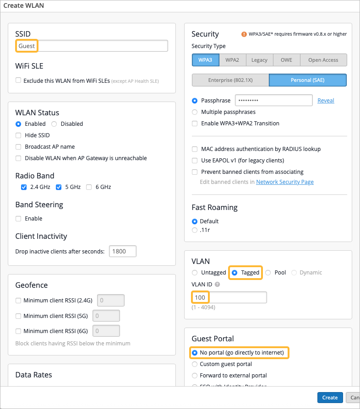Click the Reveal passphrase link
The height and width of the screenshot is (409, 360).
click(x=326, y=101)
